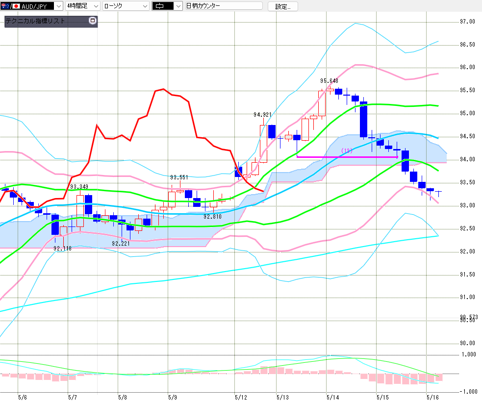Click the 95.648 high price label
Image resolution: width=482 pixels, height=402 pixels.
(329, 81)
